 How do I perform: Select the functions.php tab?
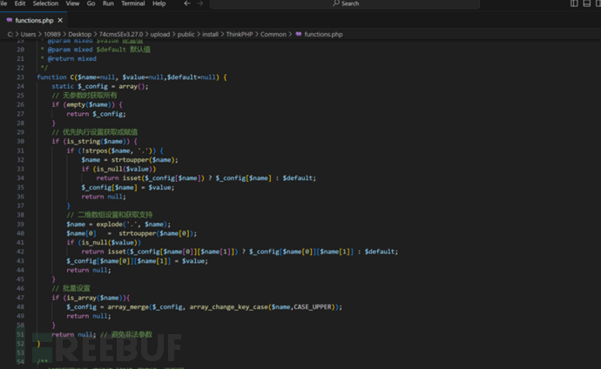(33, 19)
